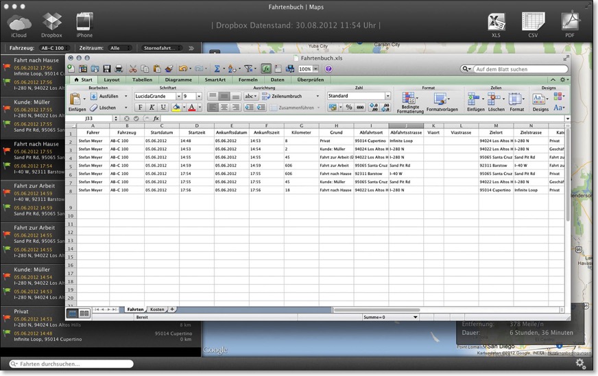Paste from clipboard in Excel toolbar
The image size is (598, 376).
click(x=157, y=69)
